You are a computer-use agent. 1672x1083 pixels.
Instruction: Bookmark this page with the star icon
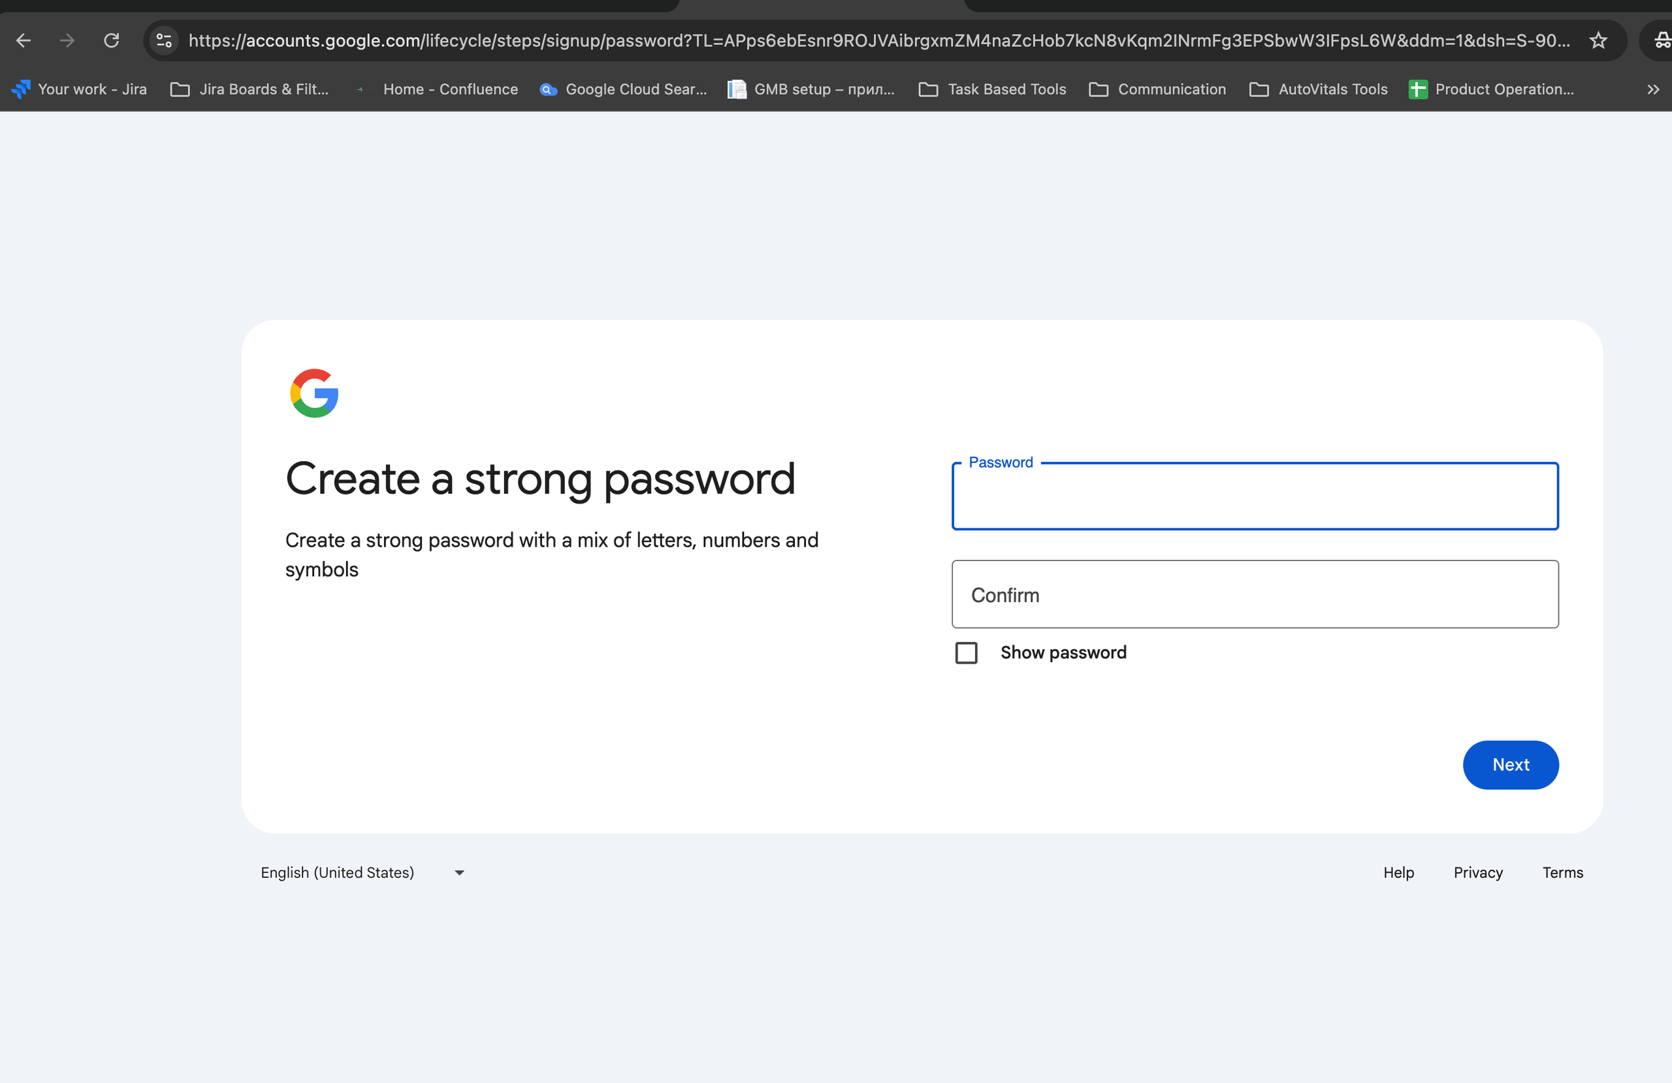coord(1598,40)
